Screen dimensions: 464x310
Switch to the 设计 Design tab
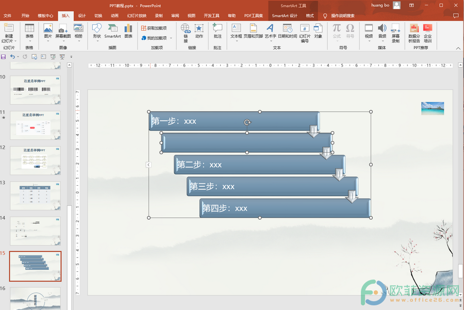81,15
